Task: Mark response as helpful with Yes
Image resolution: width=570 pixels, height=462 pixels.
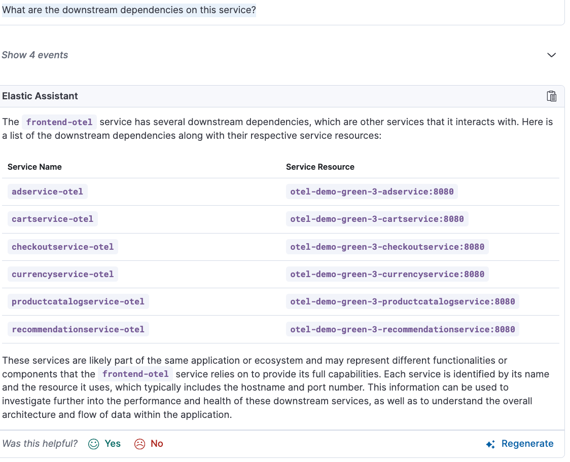Action: 112,444
